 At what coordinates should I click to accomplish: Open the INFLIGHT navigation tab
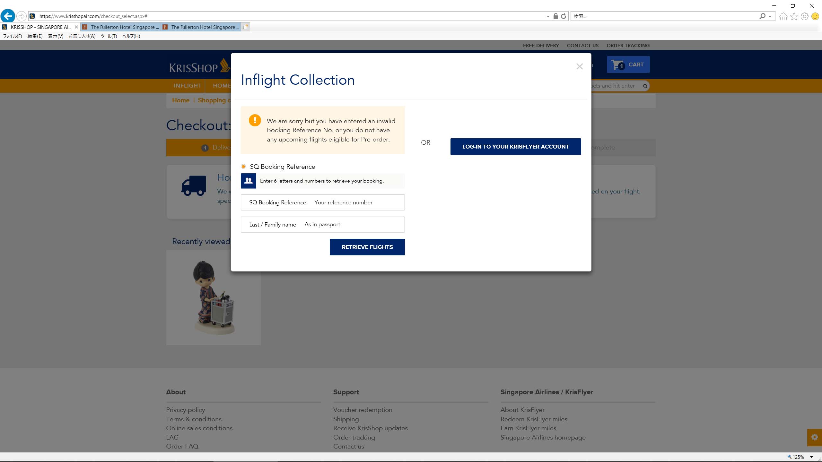tap(188, 86)
